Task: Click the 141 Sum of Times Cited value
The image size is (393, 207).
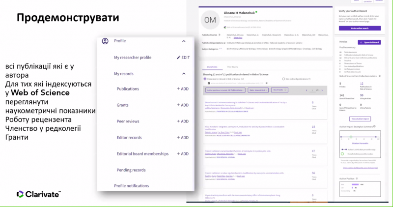Action: pyautogui.click(x=341, y=95)
